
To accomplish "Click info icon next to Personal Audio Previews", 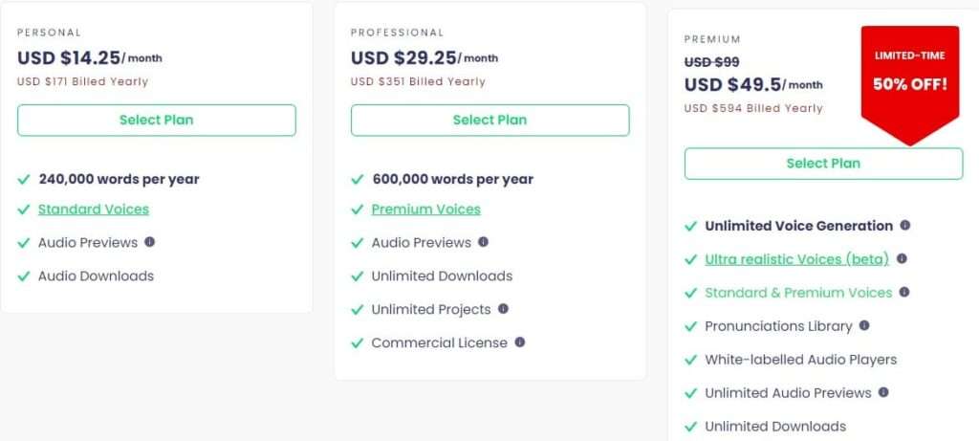I will pos(149,242).
